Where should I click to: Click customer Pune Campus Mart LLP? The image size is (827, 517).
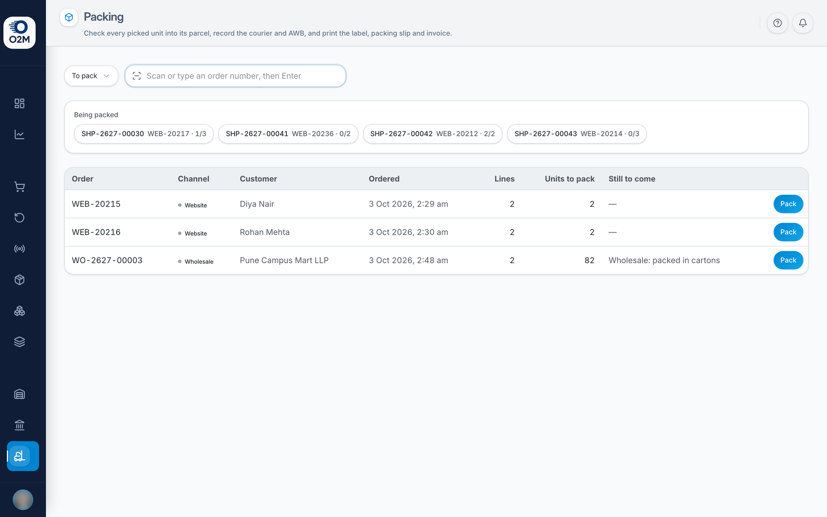(x=284, y=260)
